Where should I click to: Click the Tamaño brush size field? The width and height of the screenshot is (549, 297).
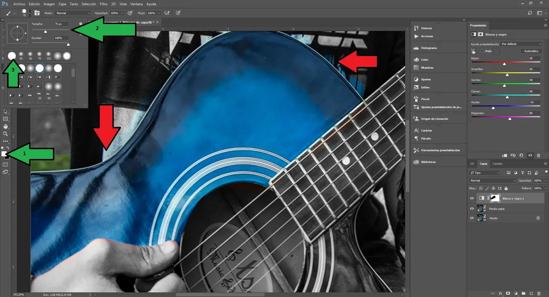tap(61, 24)
